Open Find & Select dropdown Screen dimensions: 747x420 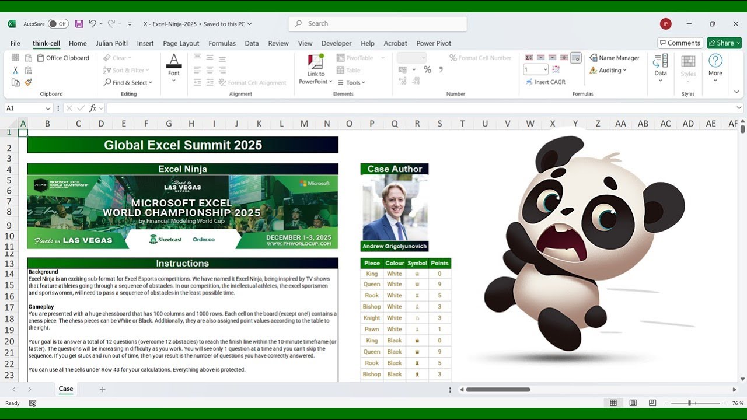point(128,83)
